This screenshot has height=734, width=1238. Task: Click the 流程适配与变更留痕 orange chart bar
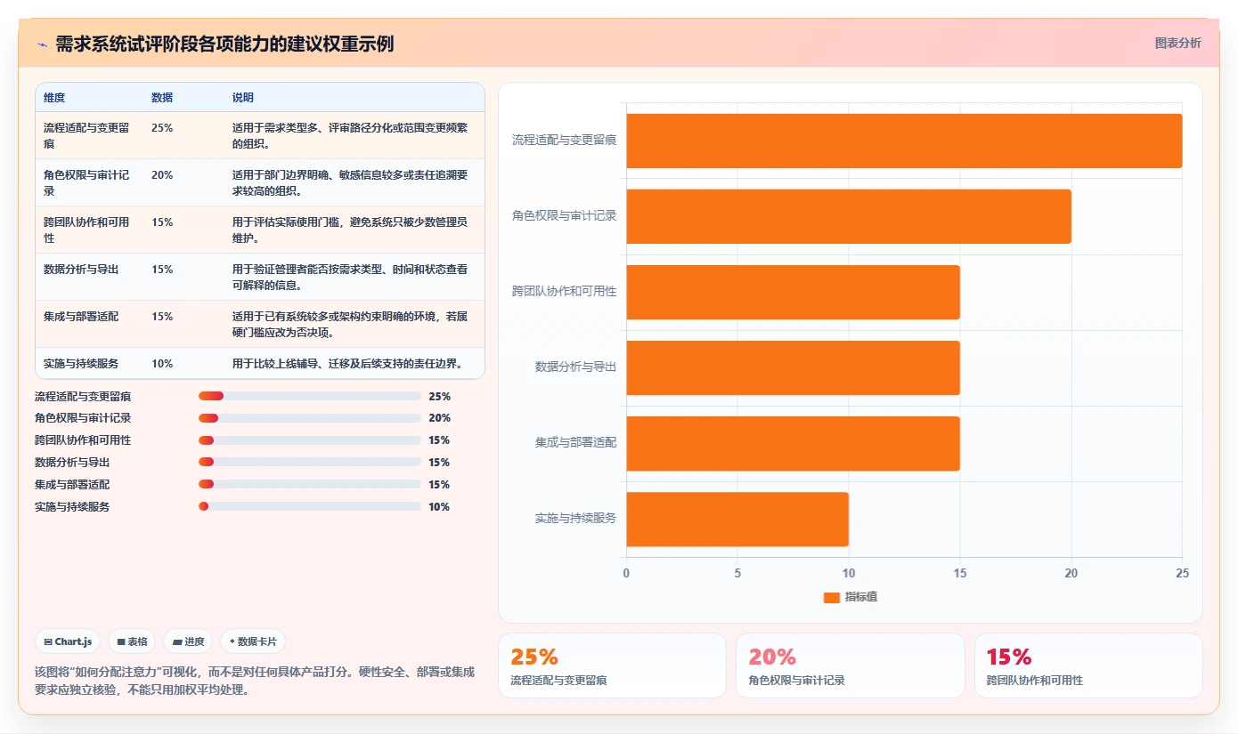(904, 141)
